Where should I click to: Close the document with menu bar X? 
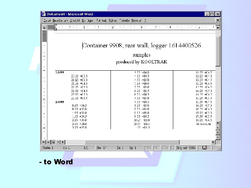(x=218, y=20)
